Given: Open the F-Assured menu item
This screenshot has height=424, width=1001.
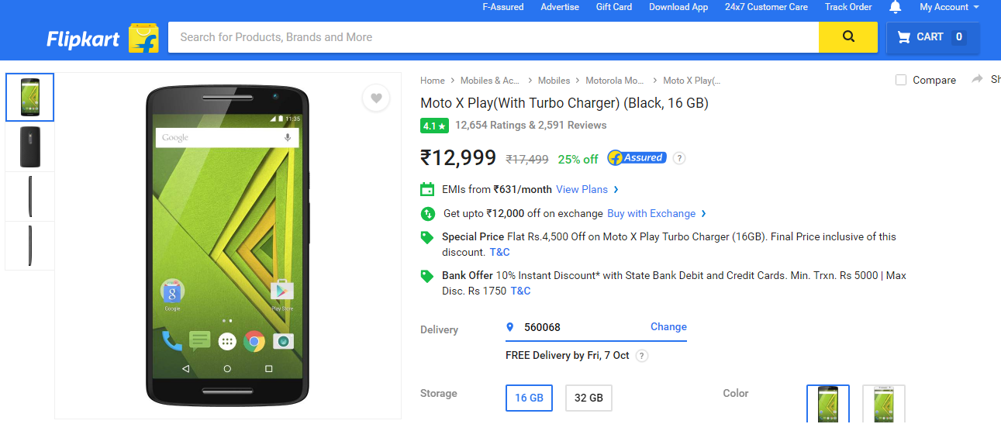Looking at the screenshot, I should click(503, 7).
